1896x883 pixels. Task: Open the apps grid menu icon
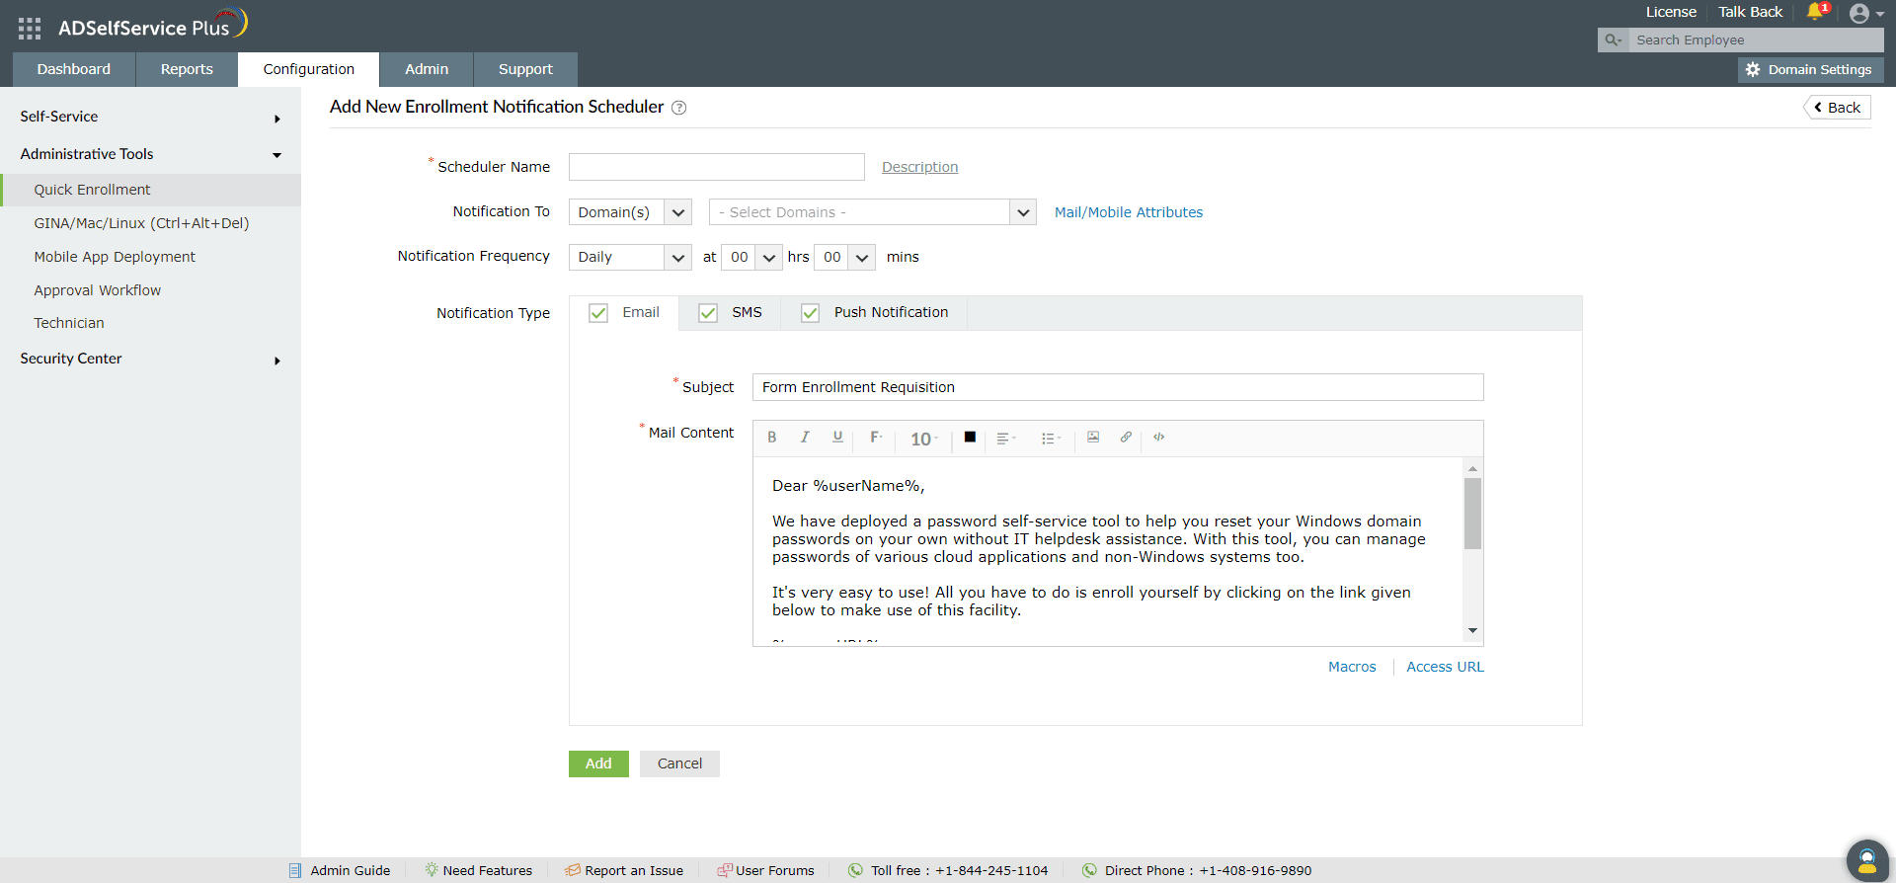[30, 29]
